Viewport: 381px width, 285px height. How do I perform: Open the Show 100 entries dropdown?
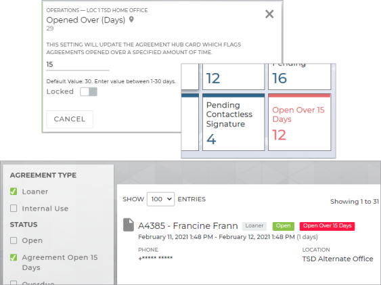pyautogui.click(x=160, y=199)
